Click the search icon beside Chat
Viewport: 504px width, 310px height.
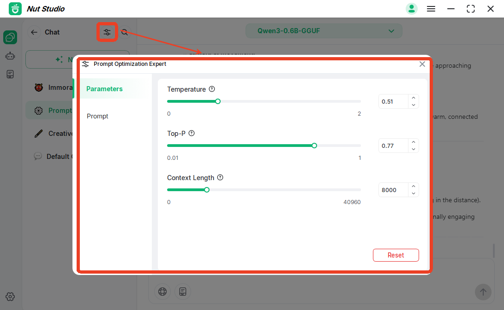[x=125, y=32]
